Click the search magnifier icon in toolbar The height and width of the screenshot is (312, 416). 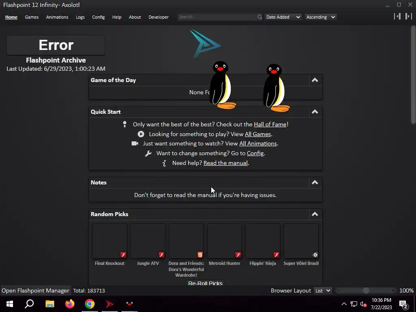tap(260, 17)
